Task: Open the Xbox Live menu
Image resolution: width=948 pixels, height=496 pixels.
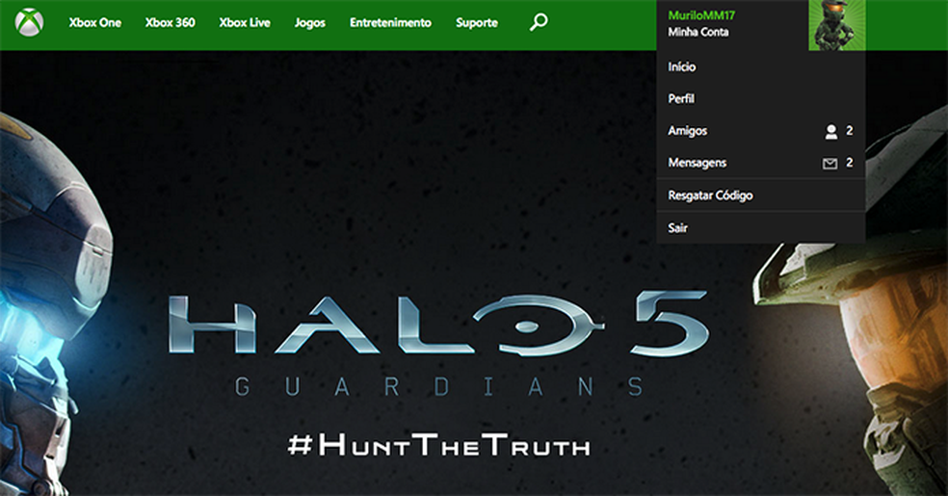Action: pyautogui.click(x=245, y=23)
